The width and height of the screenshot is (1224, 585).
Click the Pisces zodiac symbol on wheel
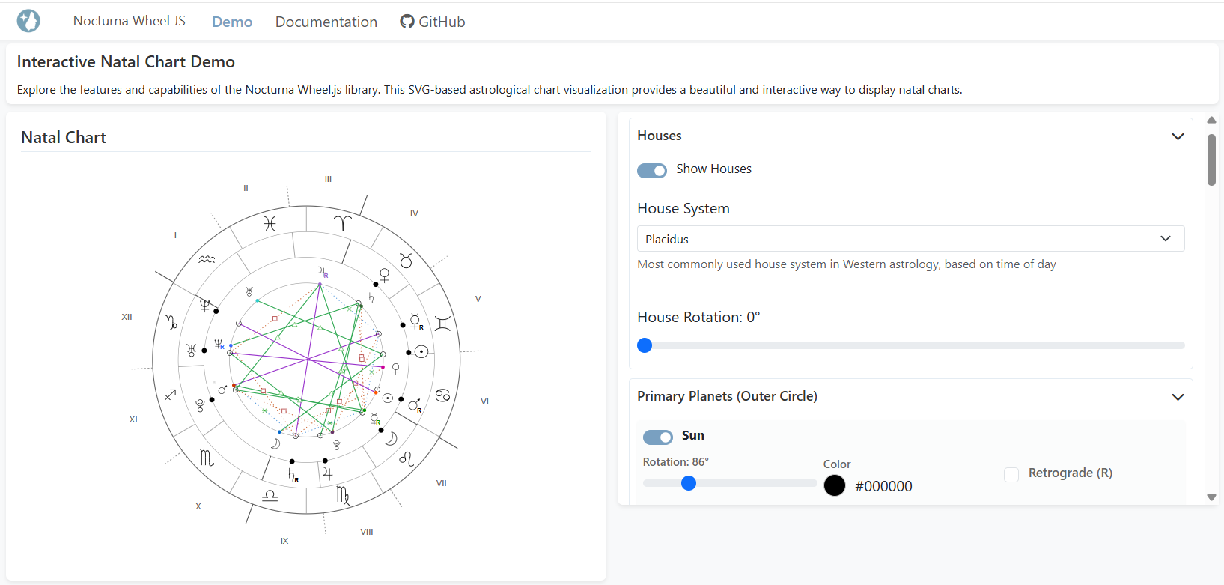coord(270,223)
